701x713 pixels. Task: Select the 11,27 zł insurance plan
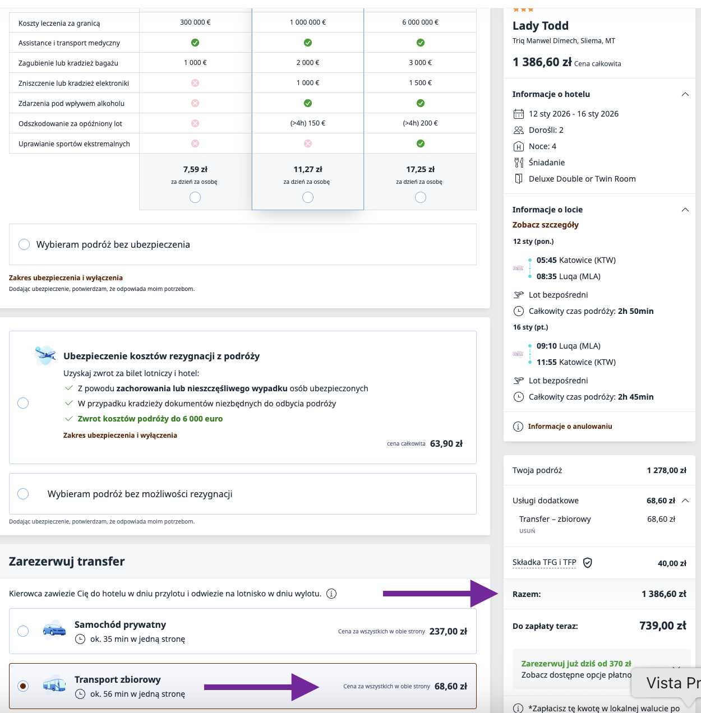[x=308, y=197]
